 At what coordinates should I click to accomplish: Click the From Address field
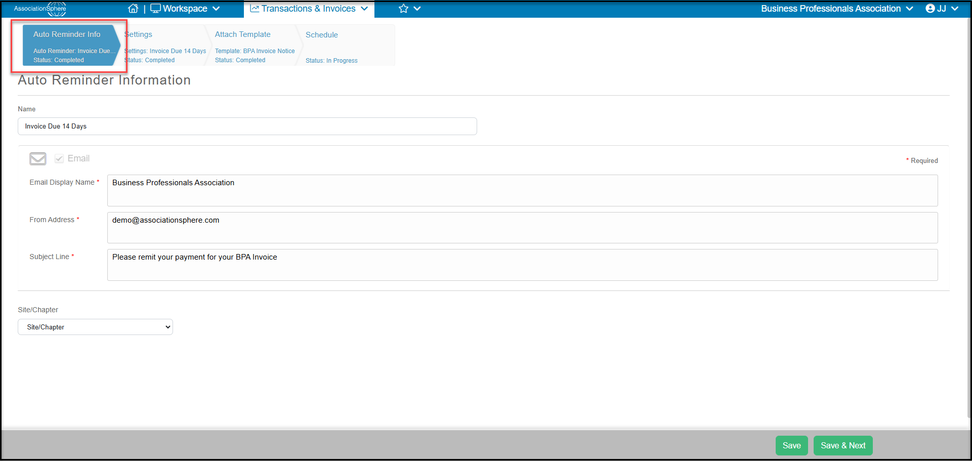tap(522, 228)
